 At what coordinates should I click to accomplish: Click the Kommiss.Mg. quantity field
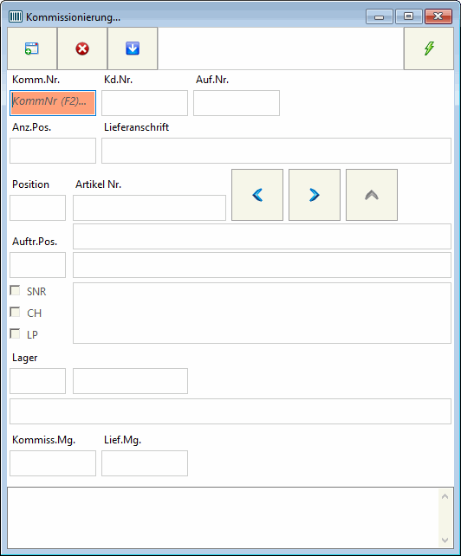53,463
